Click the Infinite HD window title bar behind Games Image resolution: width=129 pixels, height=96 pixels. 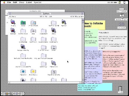(35, 11)
